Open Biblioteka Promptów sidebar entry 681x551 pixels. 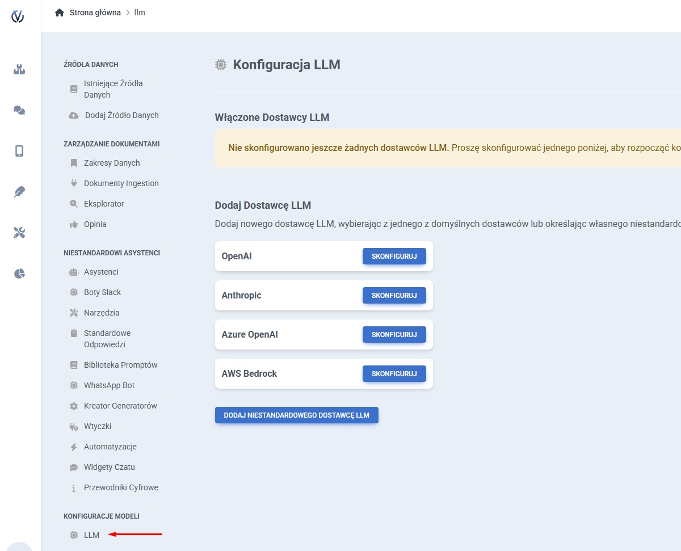click(120, 365)
